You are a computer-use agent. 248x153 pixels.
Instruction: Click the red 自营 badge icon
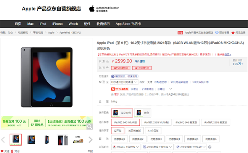click(180, 33)
